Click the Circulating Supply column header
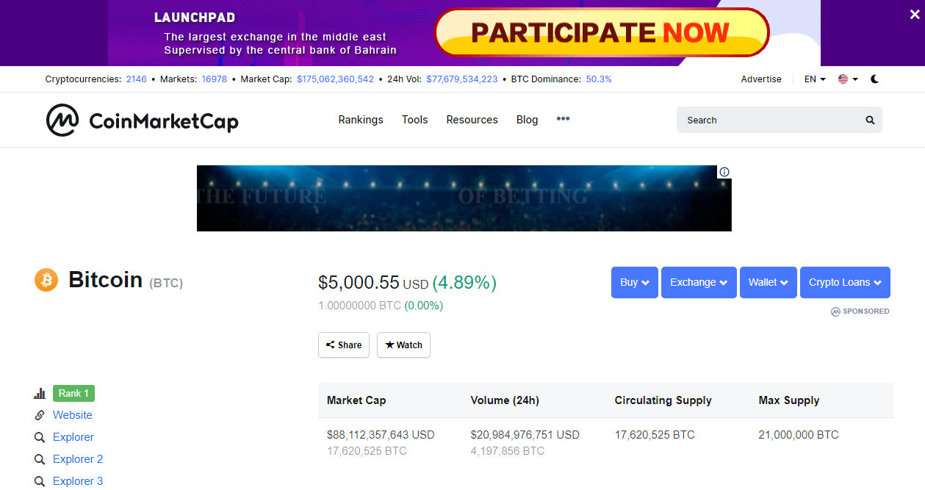This screenshot has width=925, height=490. (x=663, y=400)
